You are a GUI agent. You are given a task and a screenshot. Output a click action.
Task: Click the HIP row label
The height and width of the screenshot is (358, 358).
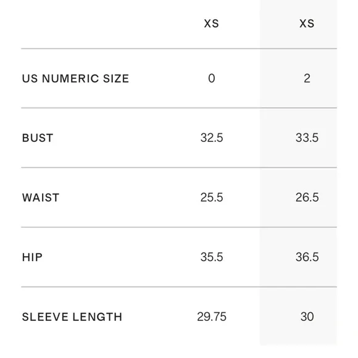(x=32, y=257)
